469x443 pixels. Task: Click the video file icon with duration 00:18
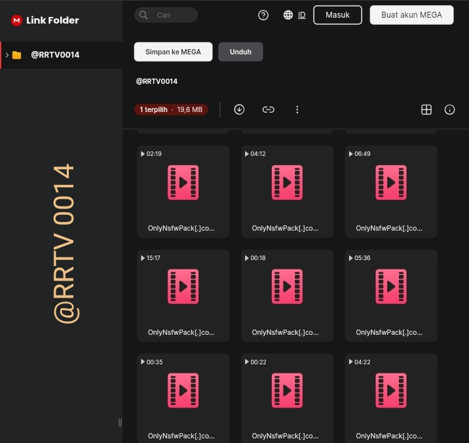[287, 286]
